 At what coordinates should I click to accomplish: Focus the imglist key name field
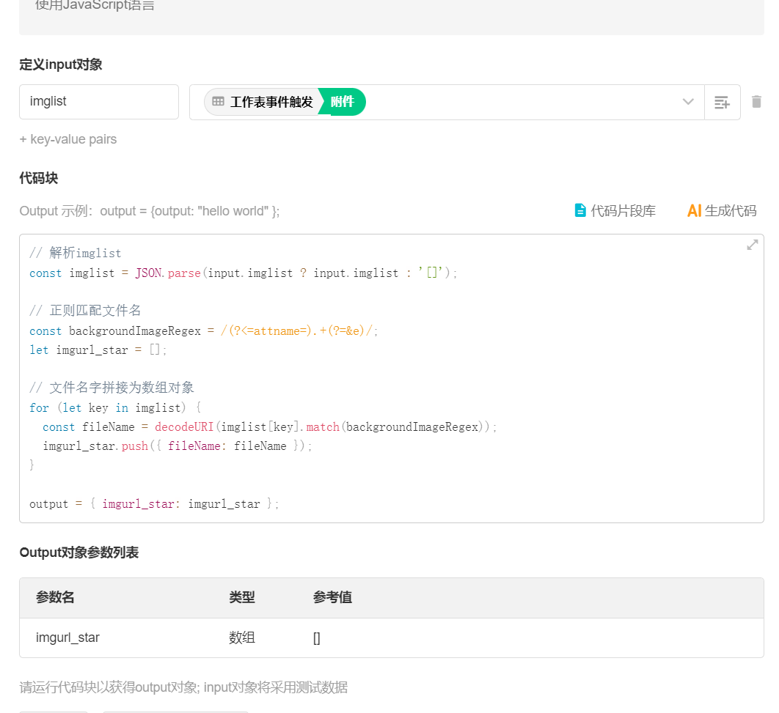[99, 102]
